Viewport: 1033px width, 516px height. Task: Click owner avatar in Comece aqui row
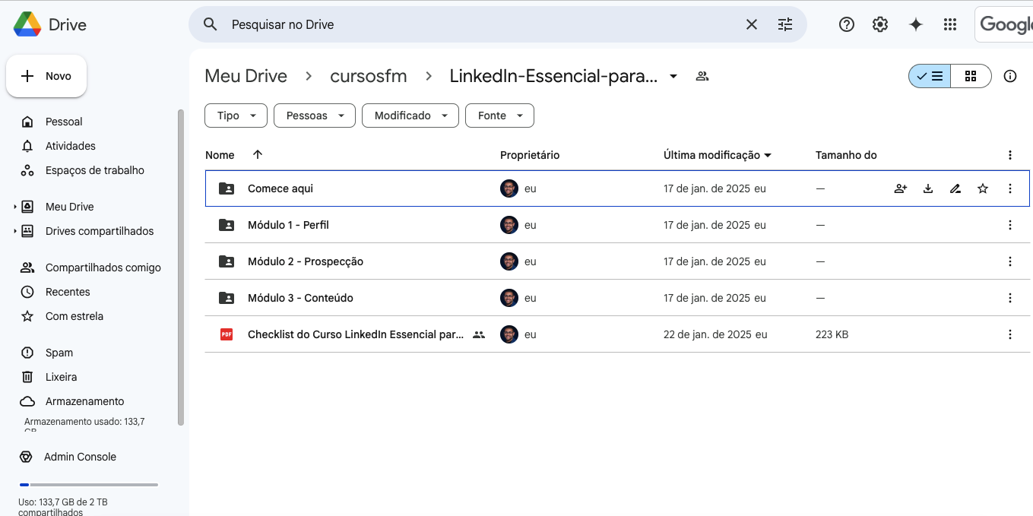tap(509, 188)
